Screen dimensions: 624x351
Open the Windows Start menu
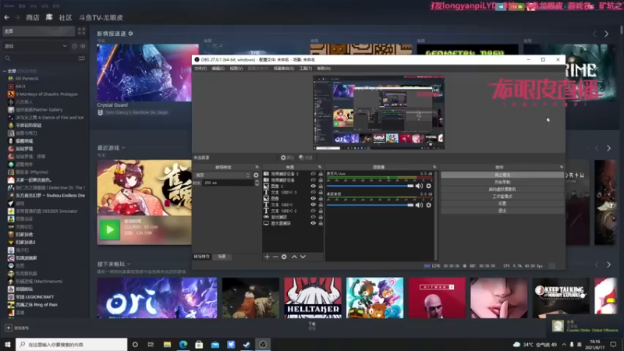8,344
